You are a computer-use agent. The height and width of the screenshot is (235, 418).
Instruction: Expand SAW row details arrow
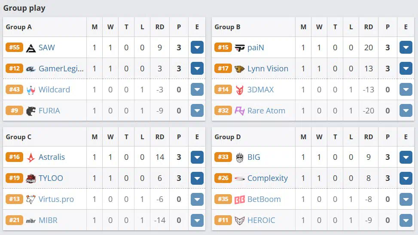pyautogui.click(x=197, y=48)
